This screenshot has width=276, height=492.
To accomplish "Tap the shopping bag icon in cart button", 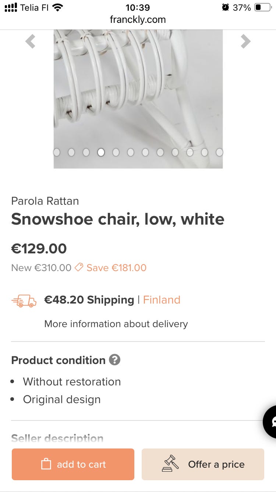I will [46, 464].
